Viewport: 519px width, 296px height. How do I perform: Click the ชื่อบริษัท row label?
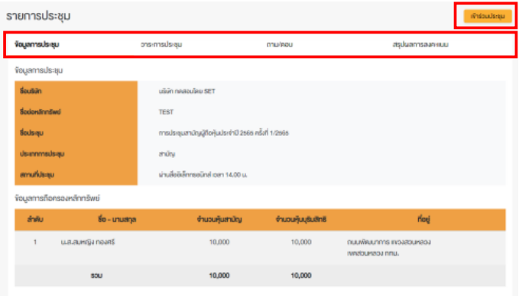pyautogui.click(x=31, y=92)
